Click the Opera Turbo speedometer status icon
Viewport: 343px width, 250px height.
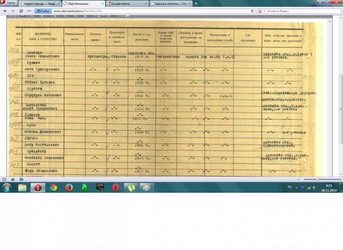[21, 179]
